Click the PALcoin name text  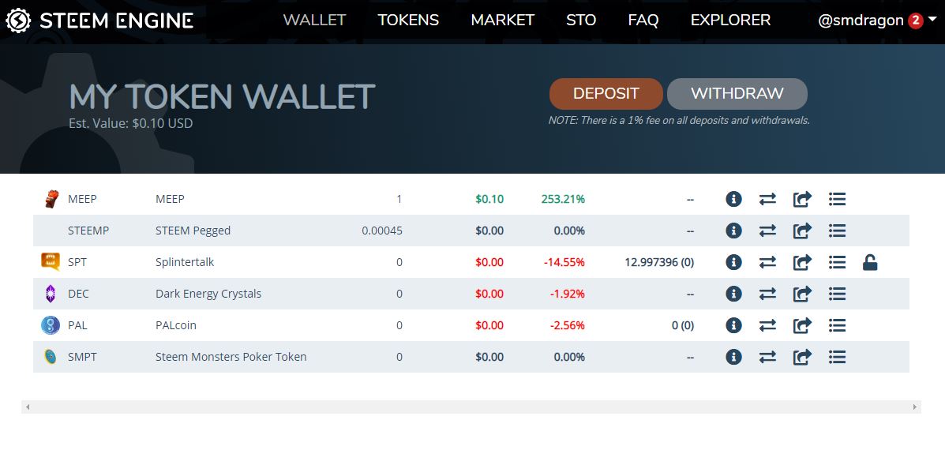click(176, 325)
